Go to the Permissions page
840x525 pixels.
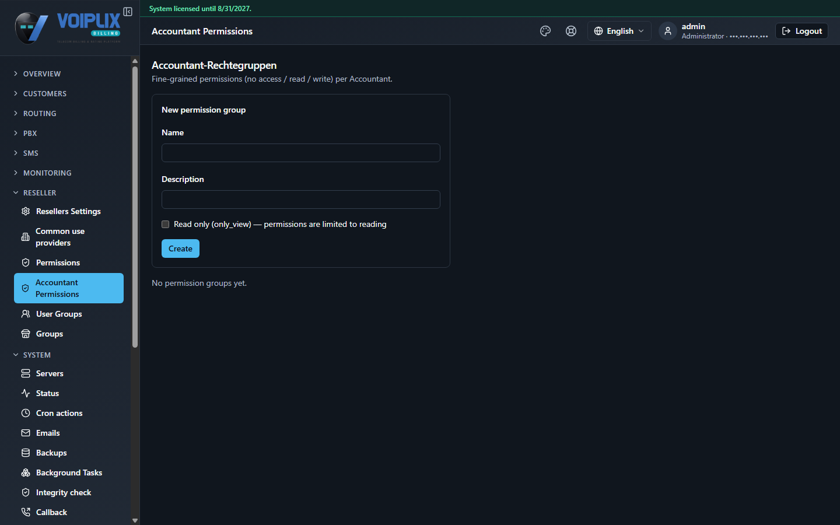[x=69, y=262]
